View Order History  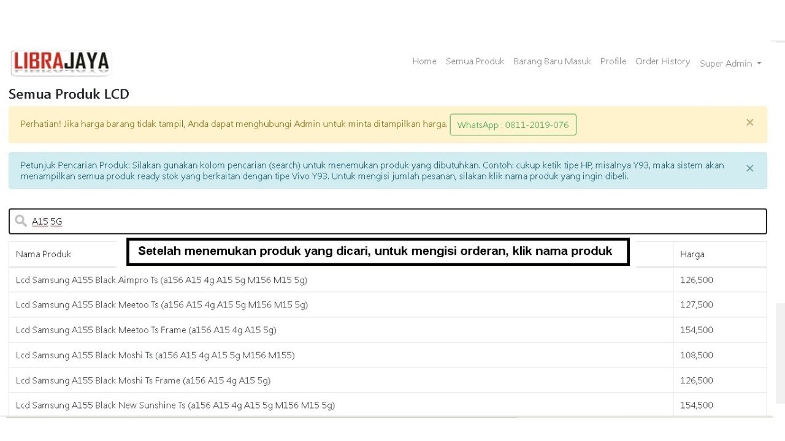(x=662, y=61)
